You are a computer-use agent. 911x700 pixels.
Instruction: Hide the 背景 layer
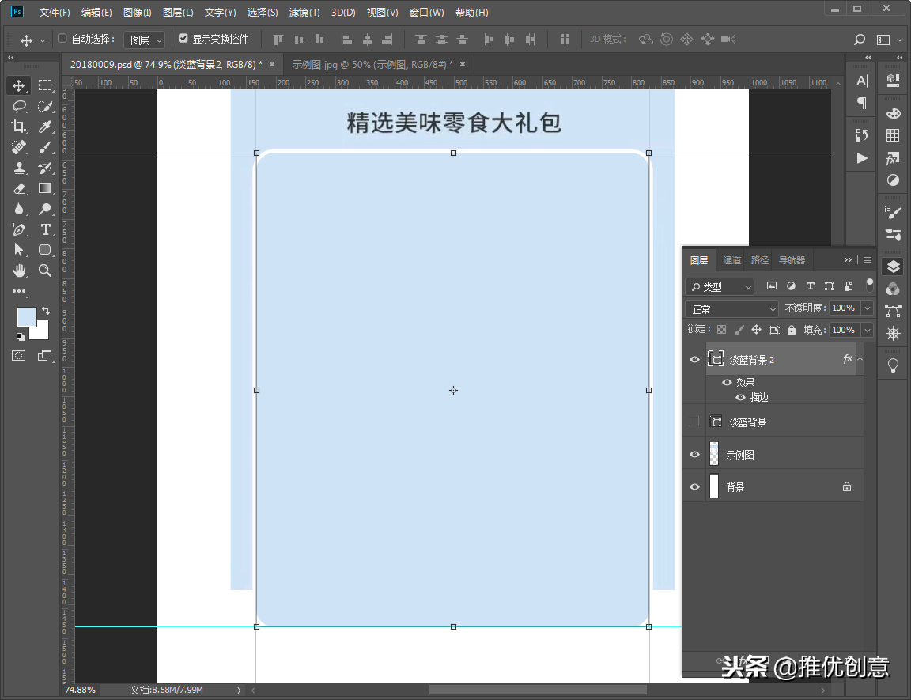[694, 486]
